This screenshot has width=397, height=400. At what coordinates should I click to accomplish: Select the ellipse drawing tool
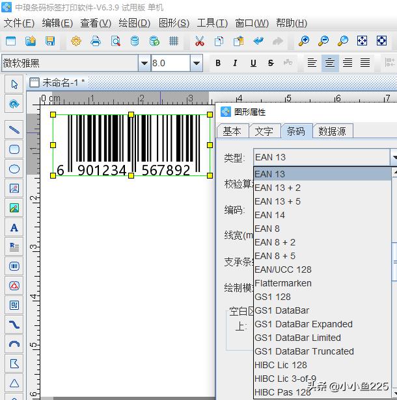(14, 169)
